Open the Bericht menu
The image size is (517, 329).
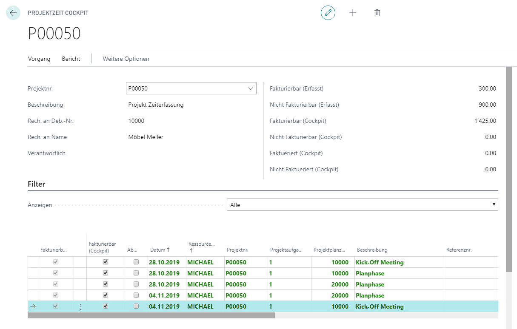[x=71, y=59]
